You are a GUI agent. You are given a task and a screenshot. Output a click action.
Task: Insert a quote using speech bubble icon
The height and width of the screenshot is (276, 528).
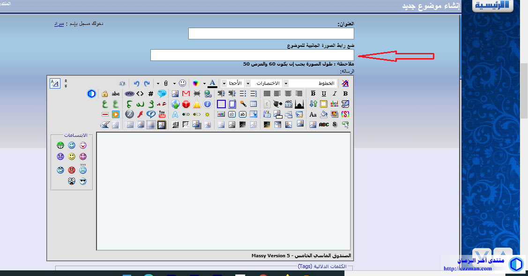coord(162,94)
